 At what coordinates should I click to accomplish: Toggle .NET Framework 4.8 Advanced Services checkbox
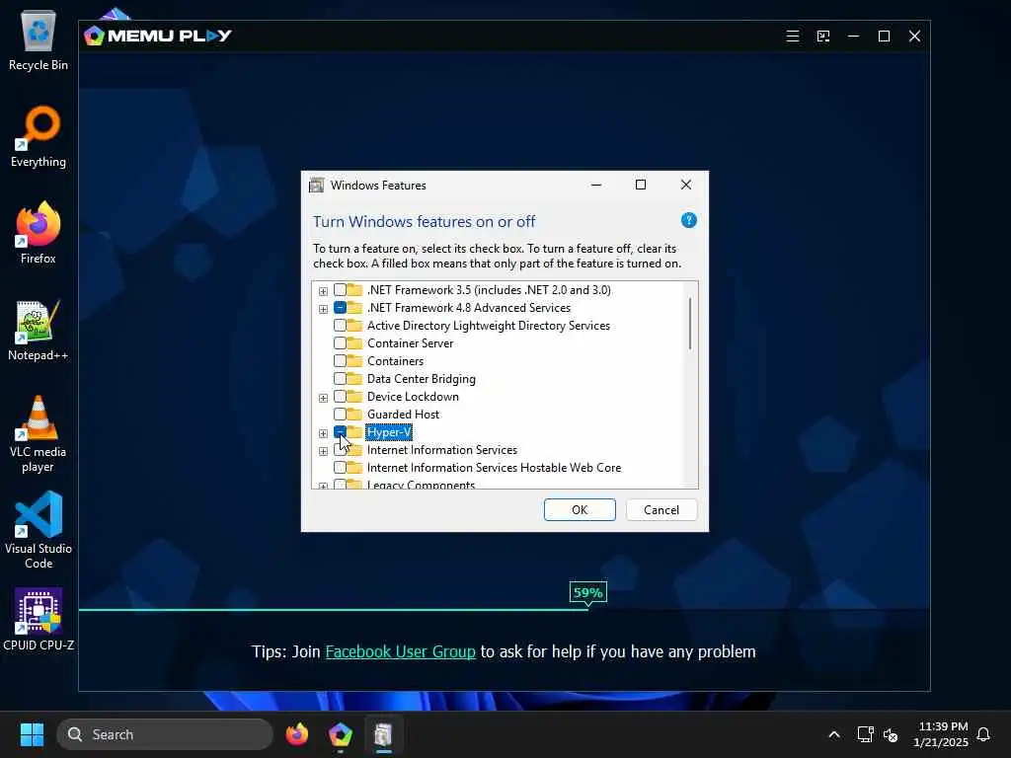pos(340,308)
